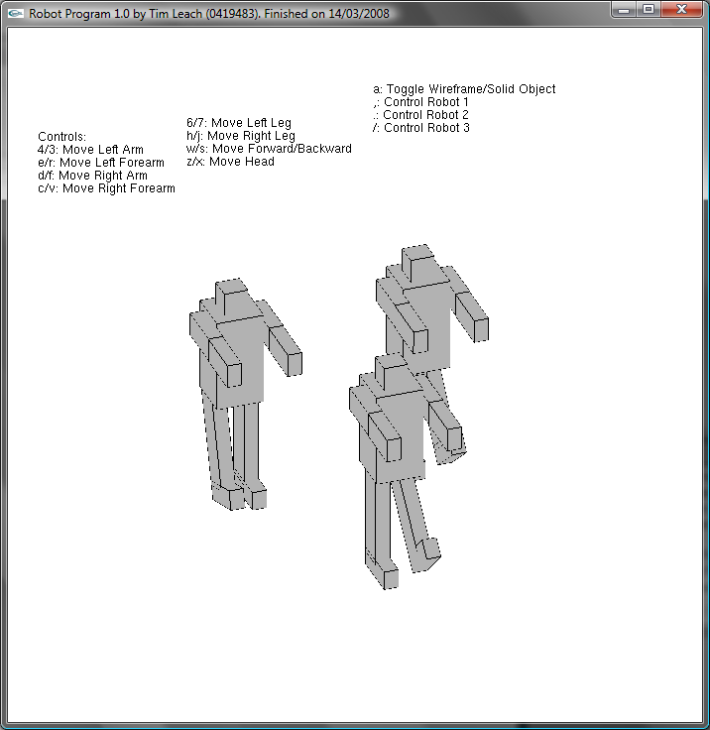Click the '6/7: Move Left Leg' text

tap(239, 123)
